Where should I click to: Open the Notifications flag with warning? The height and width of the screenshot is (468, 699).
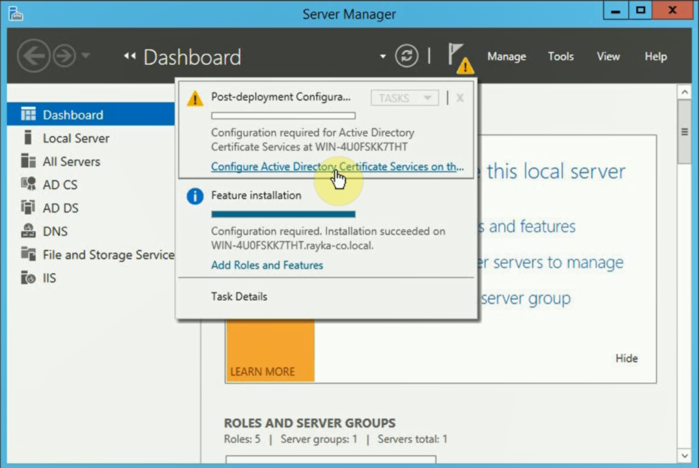[461, 58]
